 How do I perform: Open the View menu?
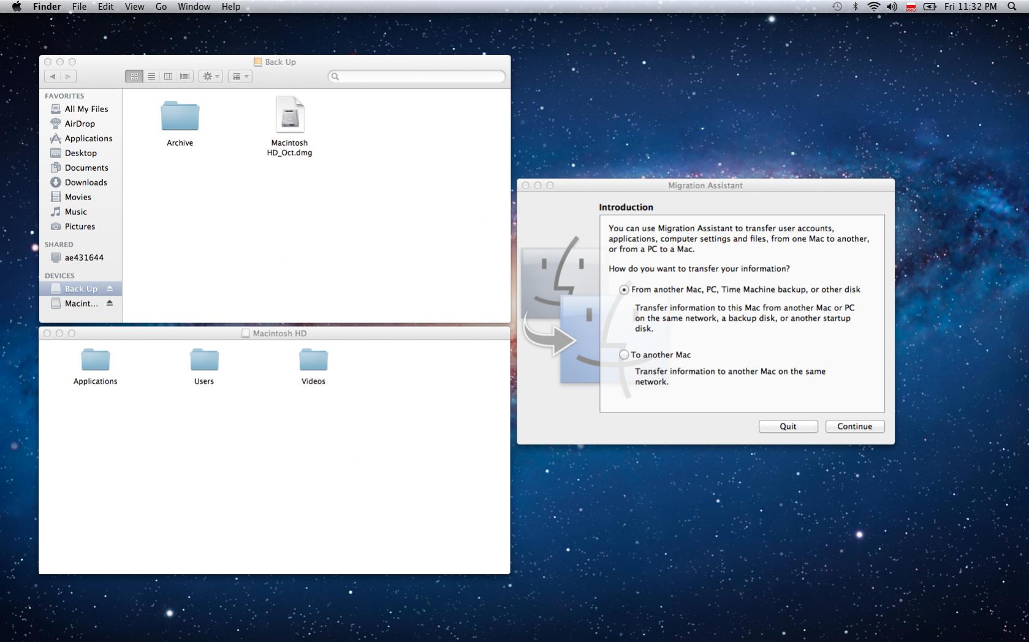point(134,7)
